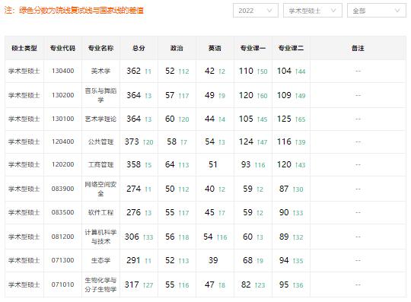Open the 学术型硕士 degree type dropdown

313,11
